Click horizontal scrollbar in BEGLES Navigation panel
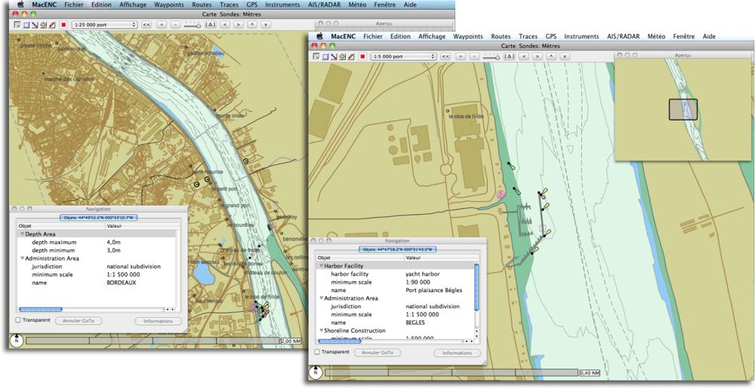Image resolution: width=755 pixels, height=388 pixels. pyautogui.click(x=390, y=341)
